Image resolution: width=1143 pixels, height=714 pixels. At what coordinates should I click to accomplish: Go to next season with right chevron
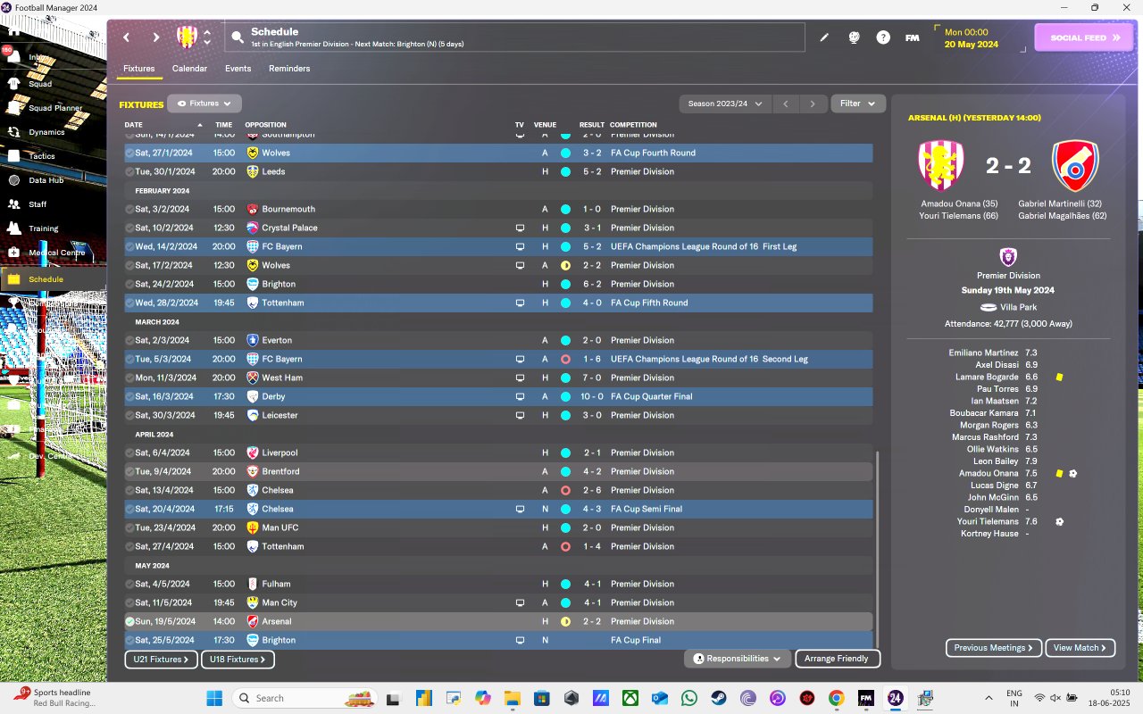(x=813, y=104)
